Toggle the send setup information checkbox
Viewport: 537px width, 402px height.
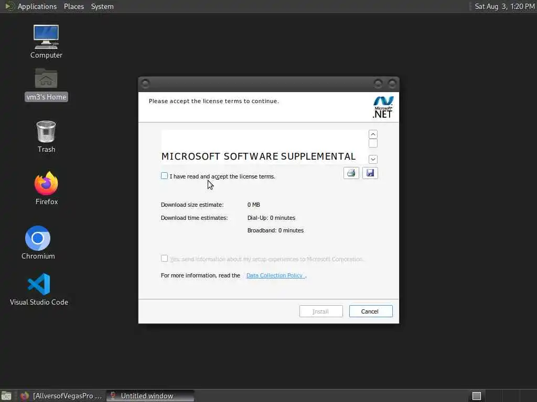[x=164, y=259]
